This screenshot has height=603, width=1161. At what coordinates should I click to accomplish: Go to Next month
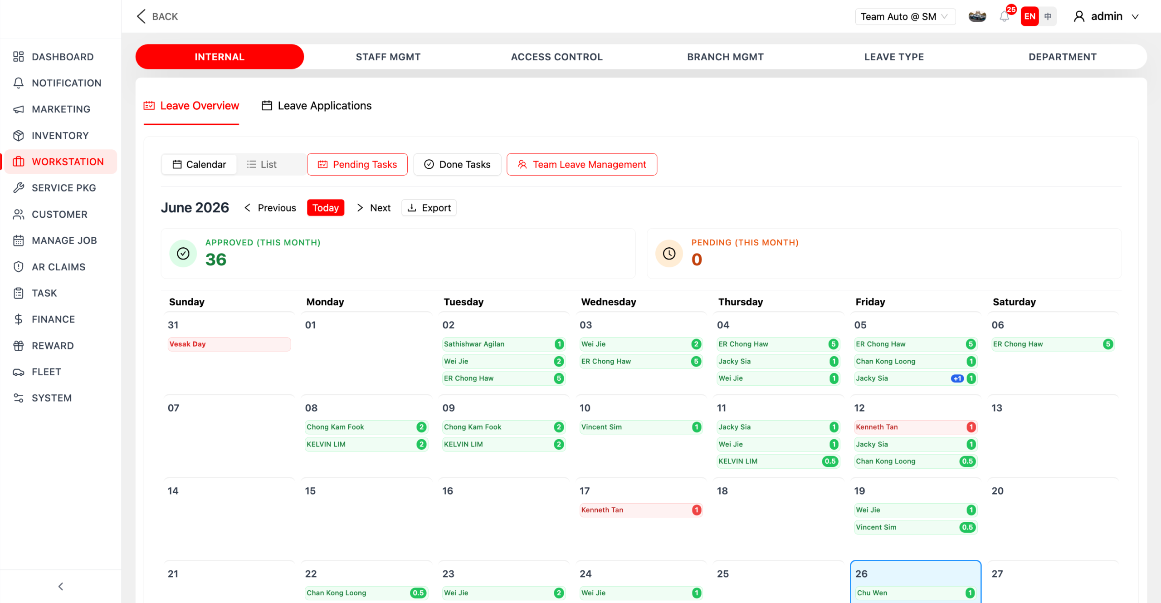pos(374,208)
